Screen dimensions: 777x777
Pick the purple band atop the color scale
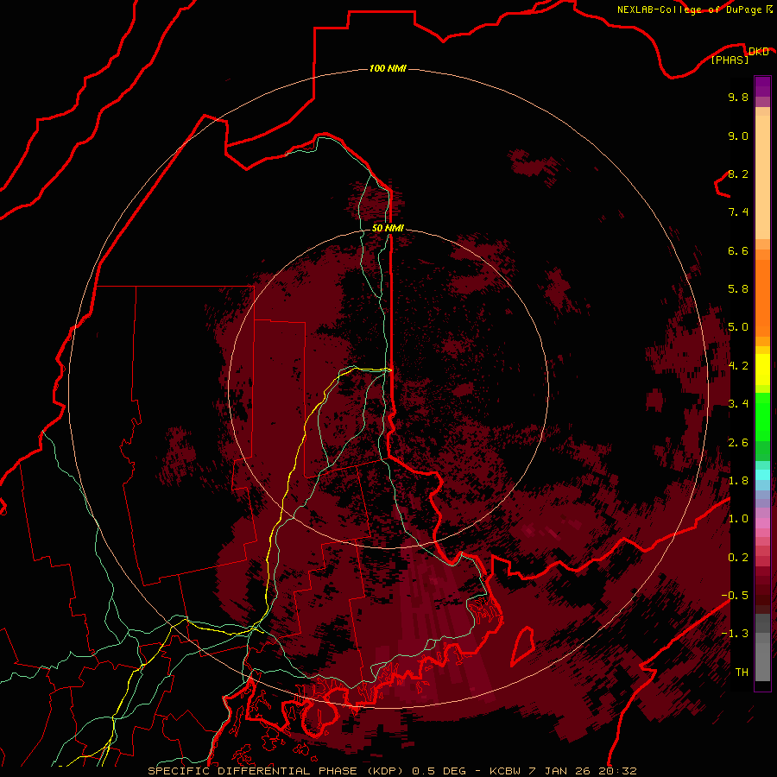(762, 86)
